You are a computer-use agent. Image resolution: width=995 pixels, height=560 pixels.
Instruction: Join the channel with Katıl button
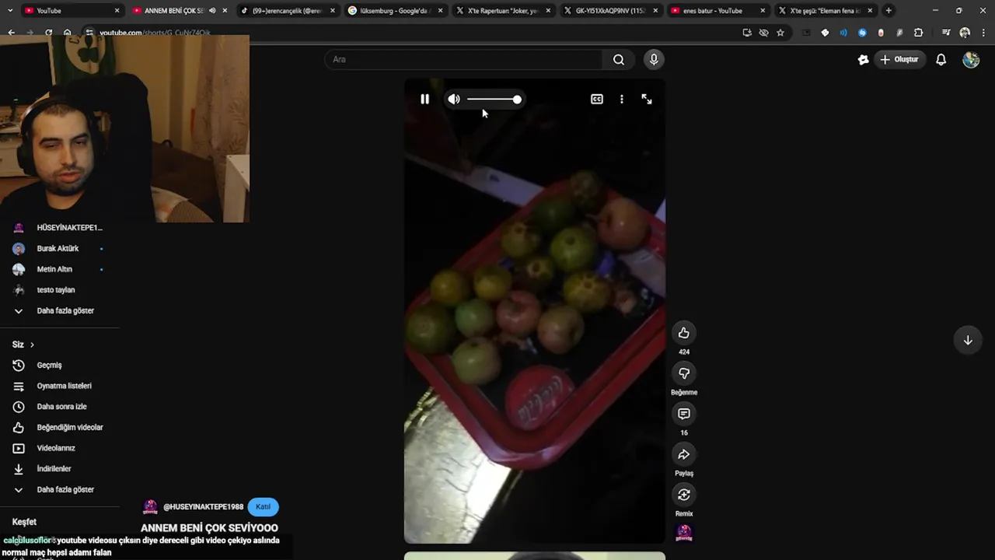point(264,506)
